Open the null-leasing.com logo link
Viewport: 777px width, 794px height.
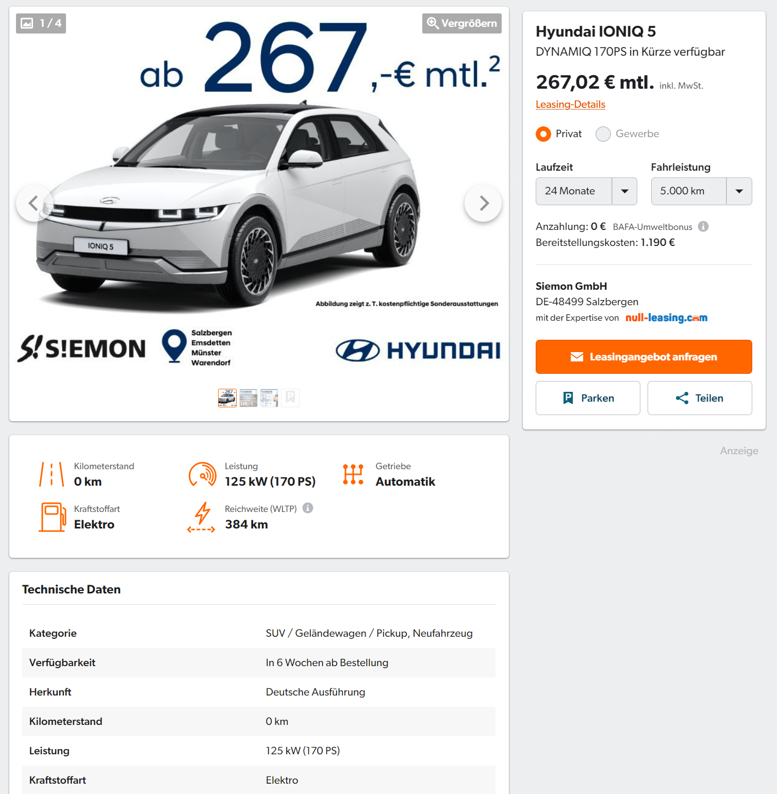coord(666,318)
